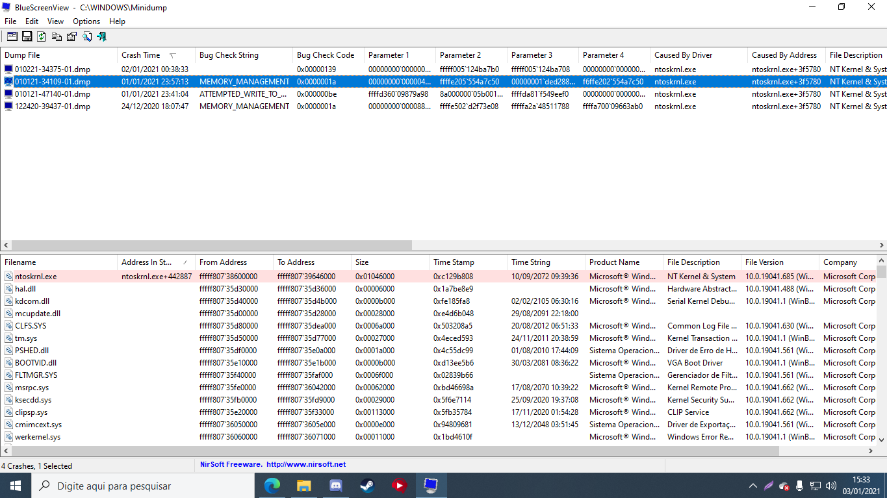887x498 pixels.
Task: Select dump file 010221-34375-01.dmp
Action: point(53,69)
